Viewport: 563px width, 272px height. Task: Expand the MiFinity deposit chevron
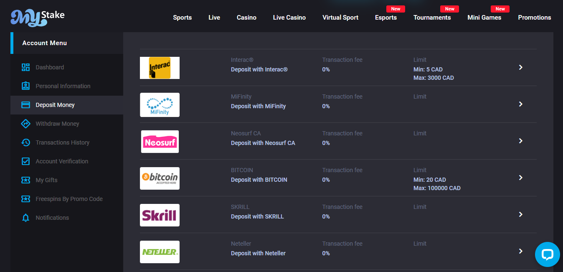[x=520, y=104]
